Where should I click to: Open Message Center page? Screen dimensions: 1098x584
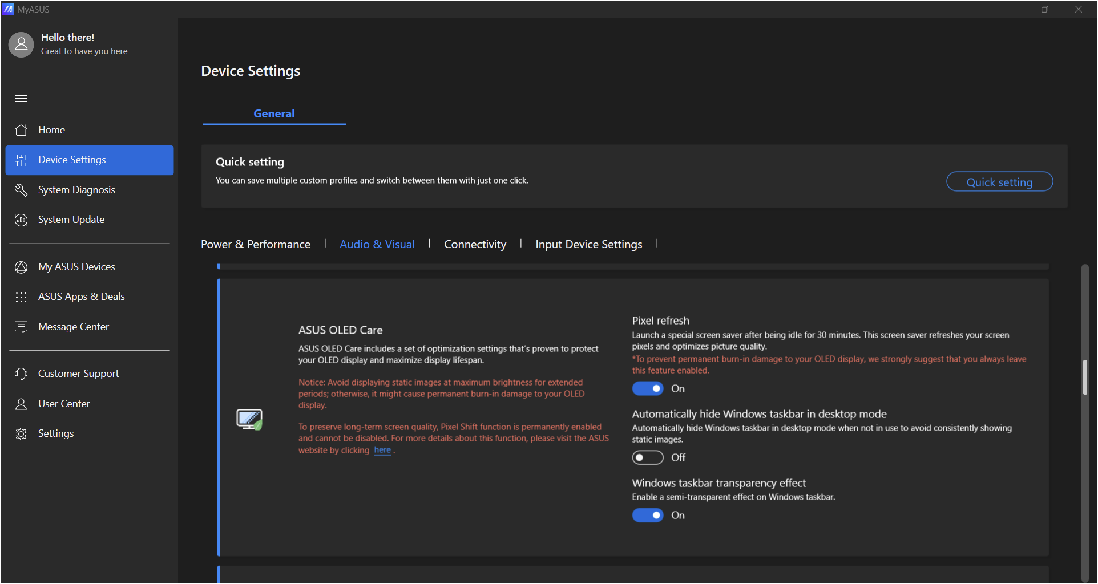pos(90,327)
